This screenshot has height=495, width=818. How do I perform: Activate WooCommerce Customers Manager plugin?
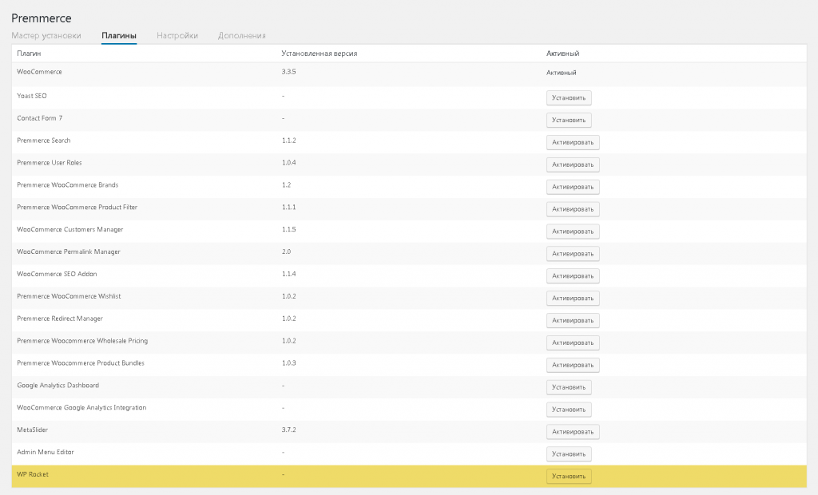click(x=573, y=231)
